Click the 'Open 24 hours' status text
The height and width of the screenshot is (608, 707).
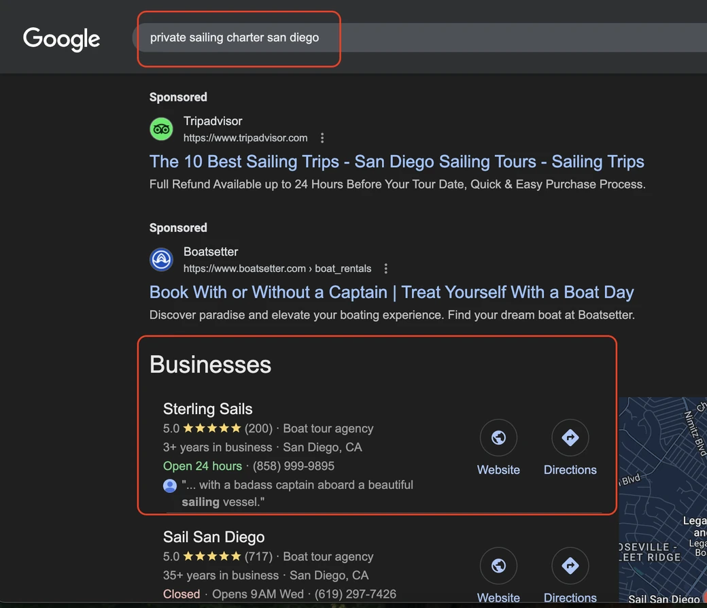pyautogui.click(x=203, y=466)
